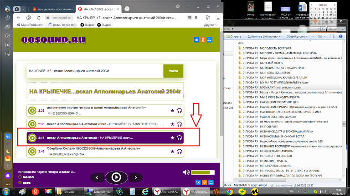
Task: Click headphones icon on highlighted НА КРЫЛЕЧКЕ track
Action: click(179, 138)
